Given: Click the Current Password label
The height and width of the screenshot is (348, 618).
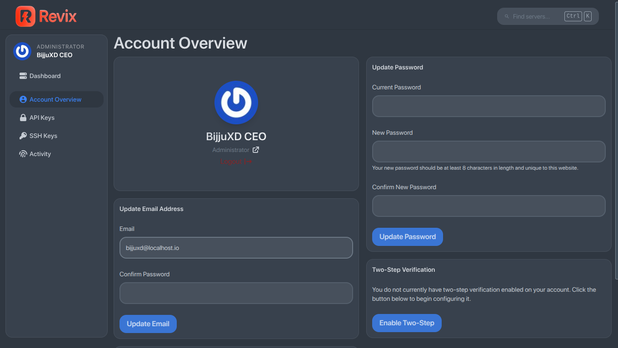Looking at the screenshot, I should [x=397, y=87].
